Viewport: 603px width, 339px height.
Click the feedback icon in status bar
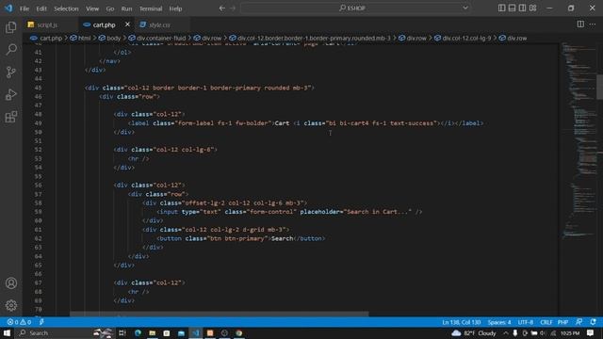coord(579,322)
